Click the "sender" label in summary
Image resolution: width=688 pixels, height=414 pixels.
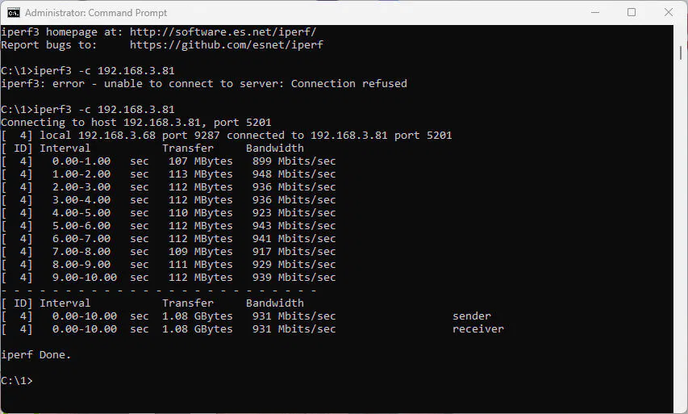[472, 316]
